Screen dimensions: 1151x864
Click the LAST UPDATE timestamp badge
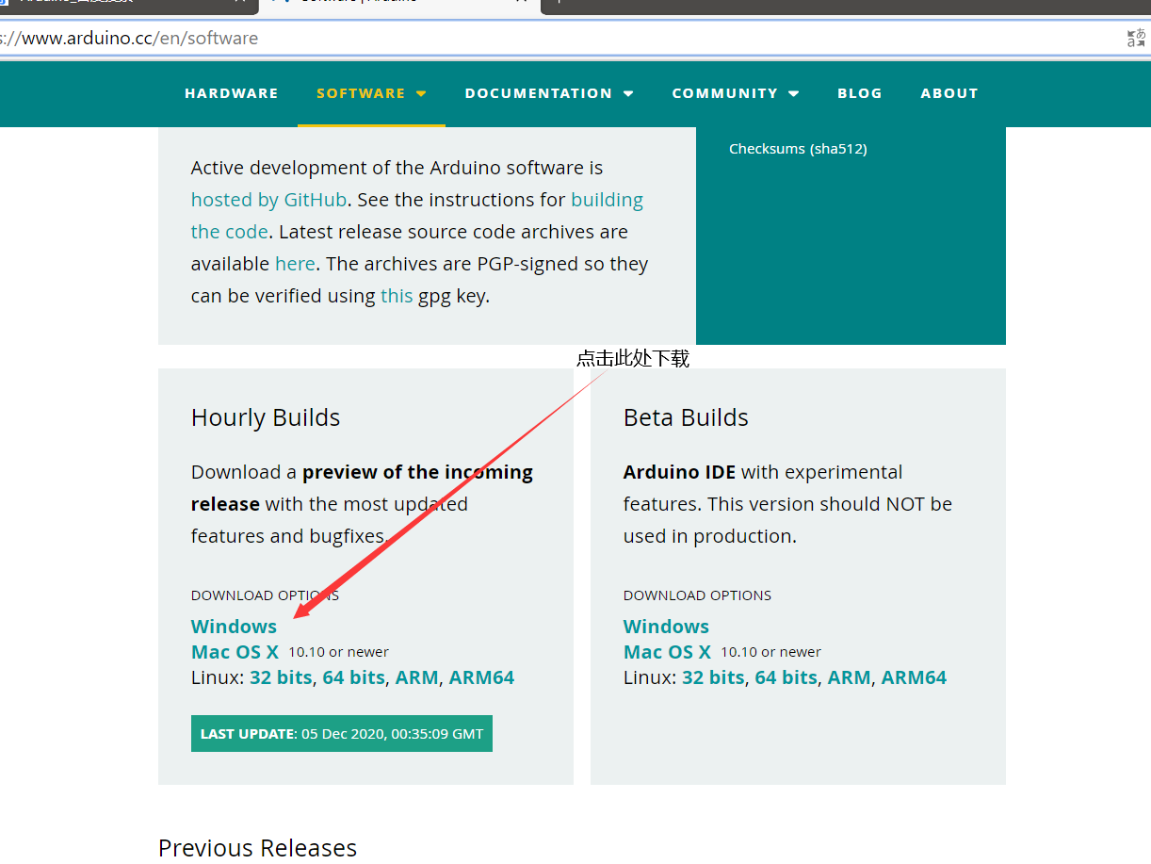click(342, 734)
